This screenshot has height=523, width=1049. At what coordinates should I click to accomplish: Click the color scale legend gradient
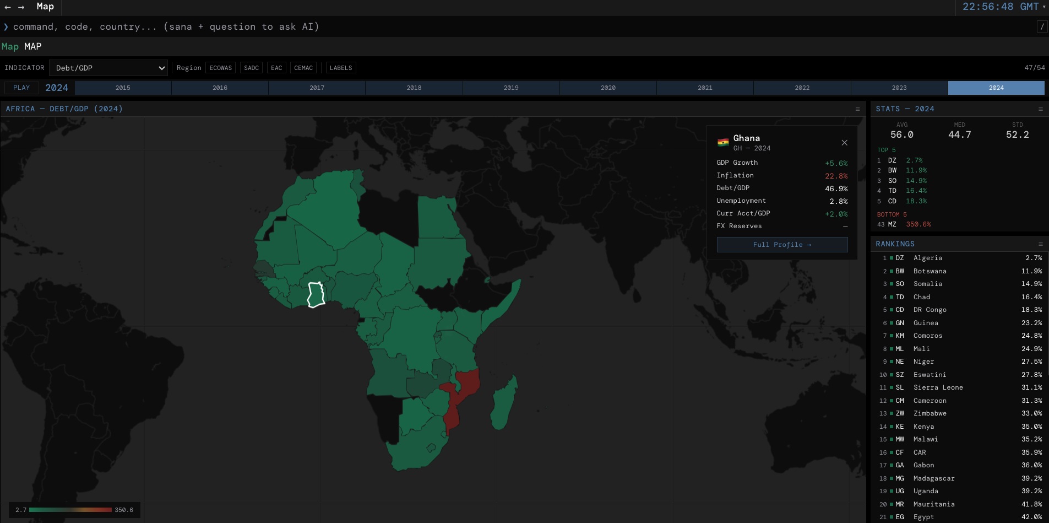click(72, 510)
